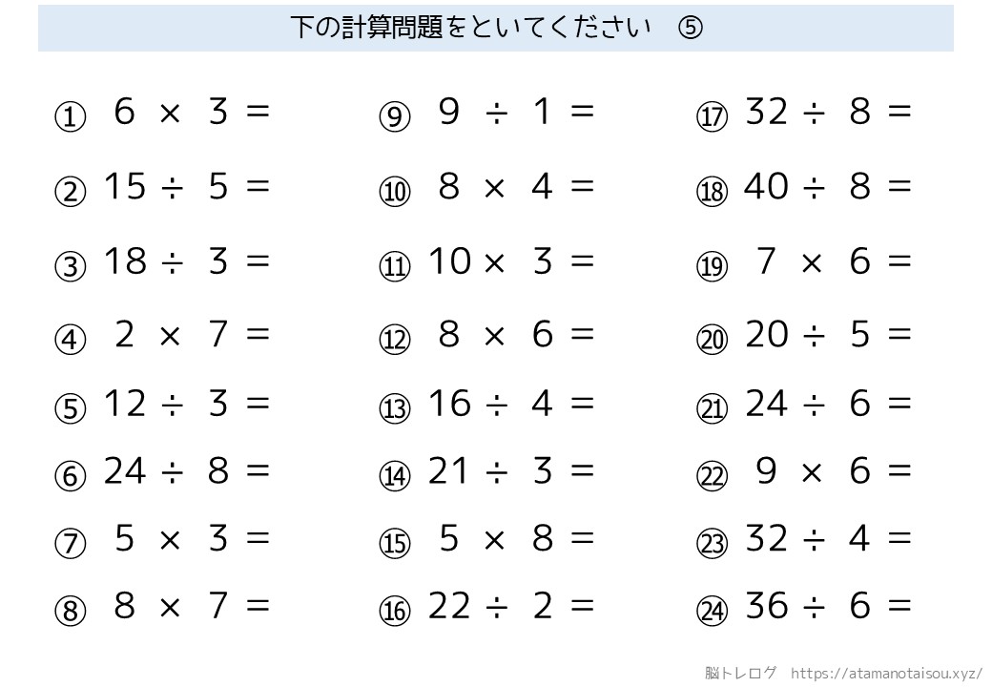Select the problem 40 ÷ 8 =
This screenshot has height=687, width=992.
point(828,186)
